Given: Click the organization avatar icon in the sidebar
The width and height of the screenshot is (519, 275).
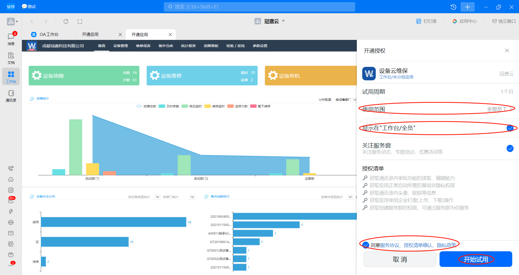Looking at the screenshot, I should tap(11, 21).
